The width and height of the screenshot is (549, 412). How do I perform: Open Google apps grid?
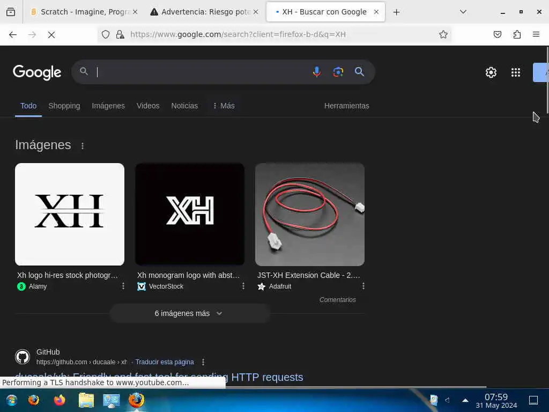516,72
